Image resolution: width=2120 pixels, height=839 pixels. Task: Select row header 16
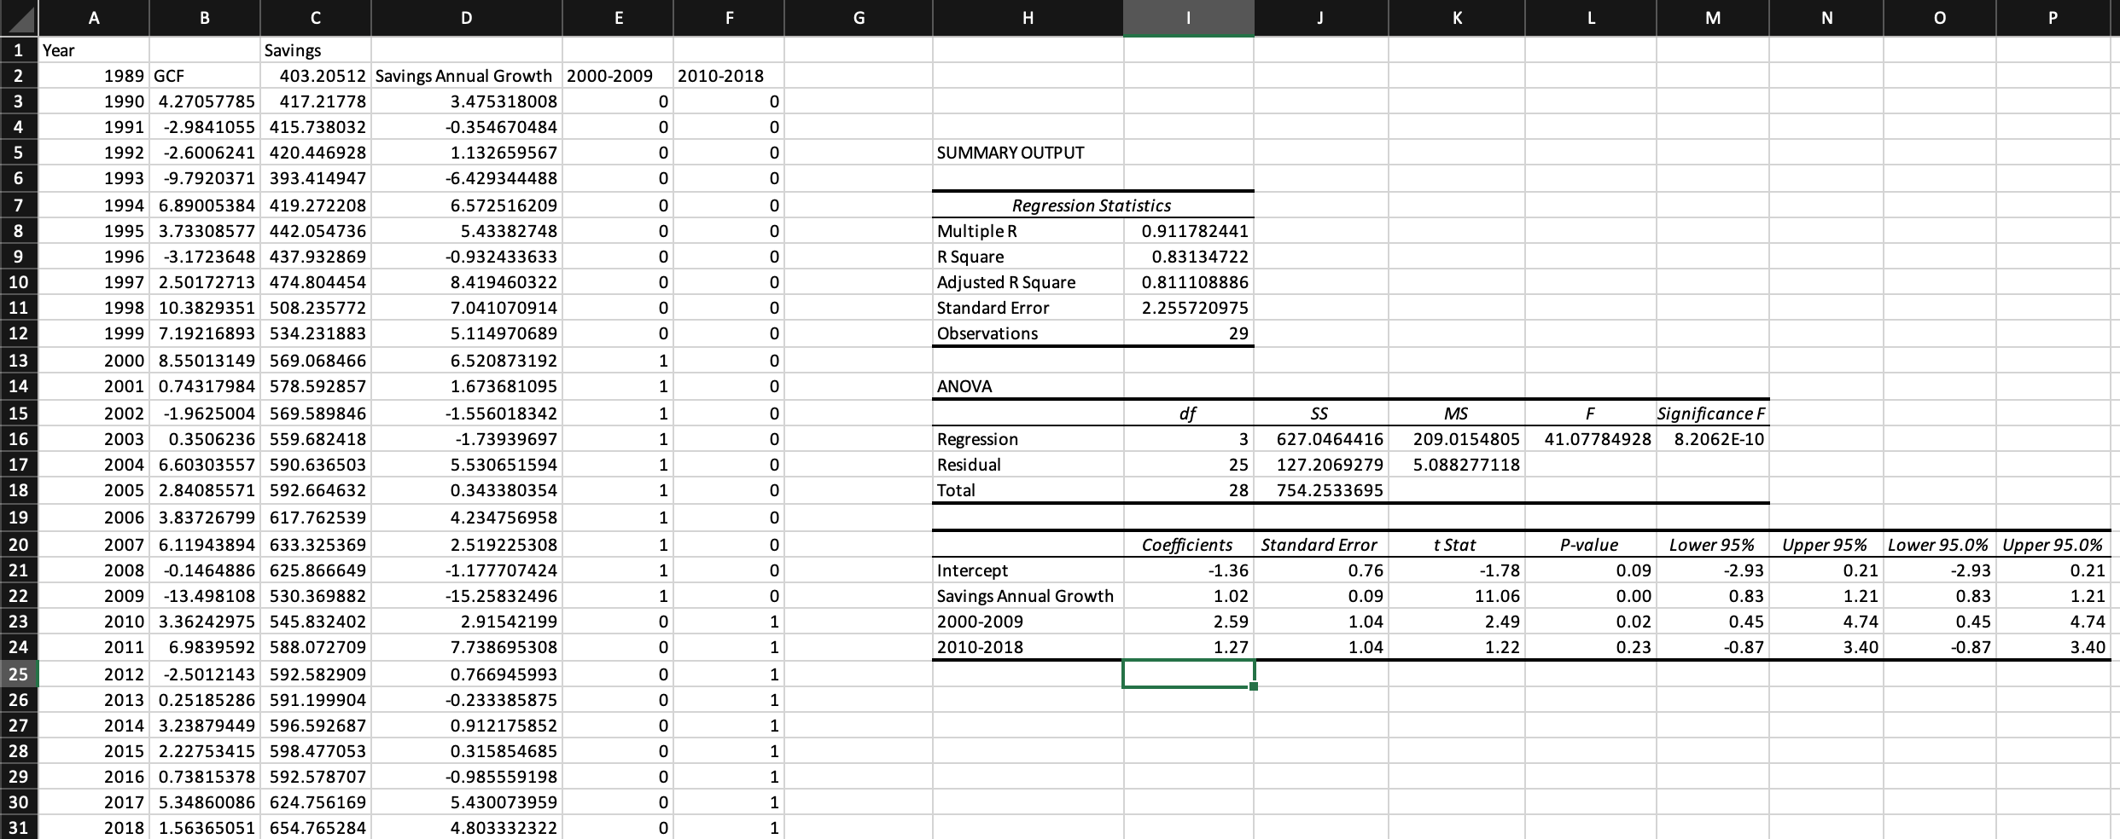pos(19,438)
